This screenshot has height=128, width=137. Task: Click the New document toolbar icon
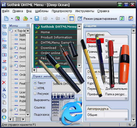(6, 18)
